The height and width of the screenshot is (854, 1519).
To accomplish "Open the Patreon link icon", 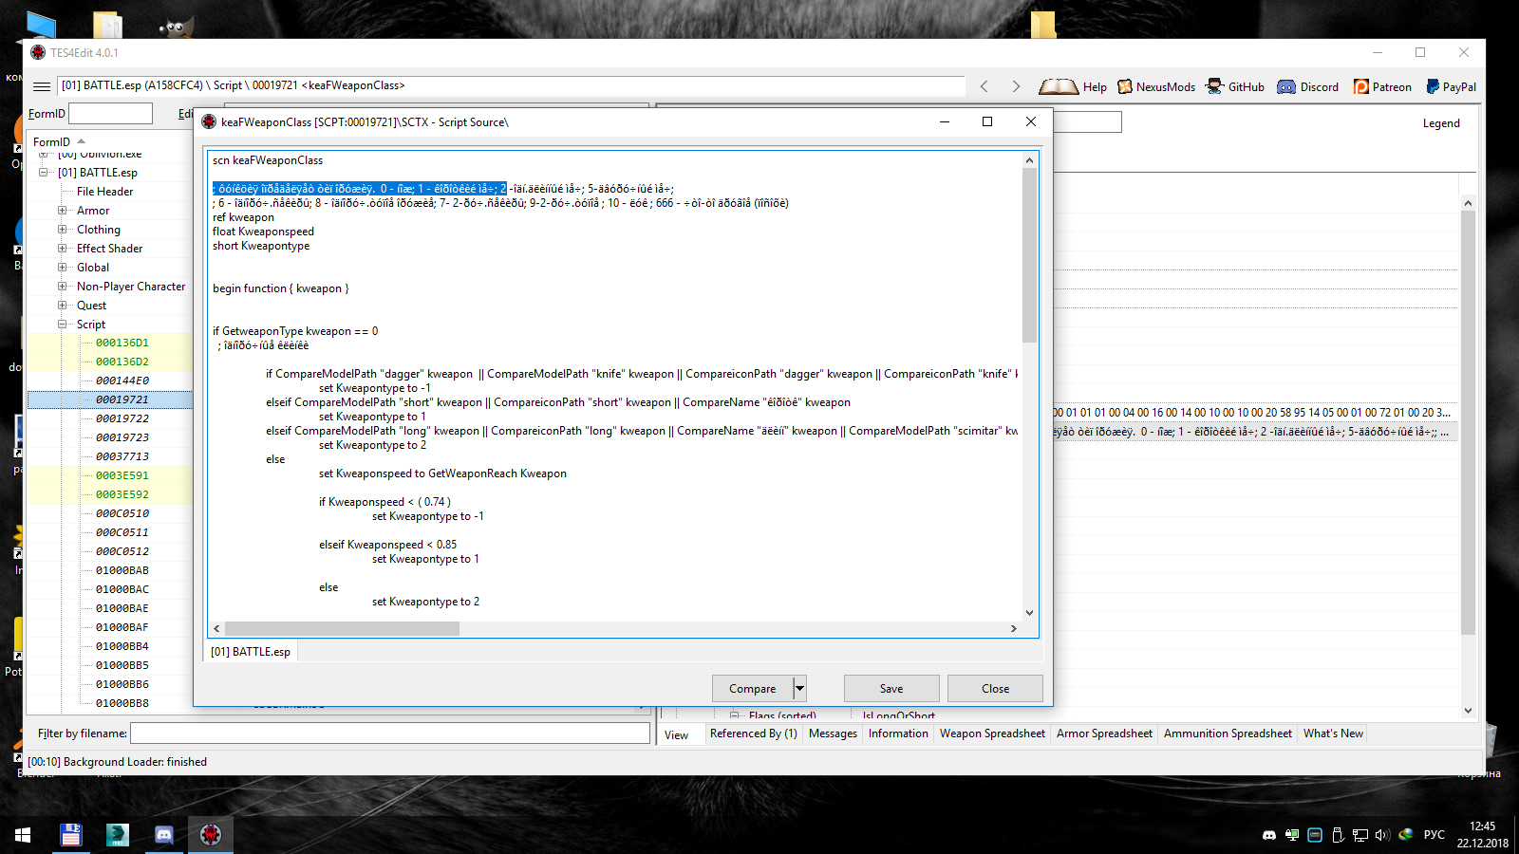I will point(1361,86).
